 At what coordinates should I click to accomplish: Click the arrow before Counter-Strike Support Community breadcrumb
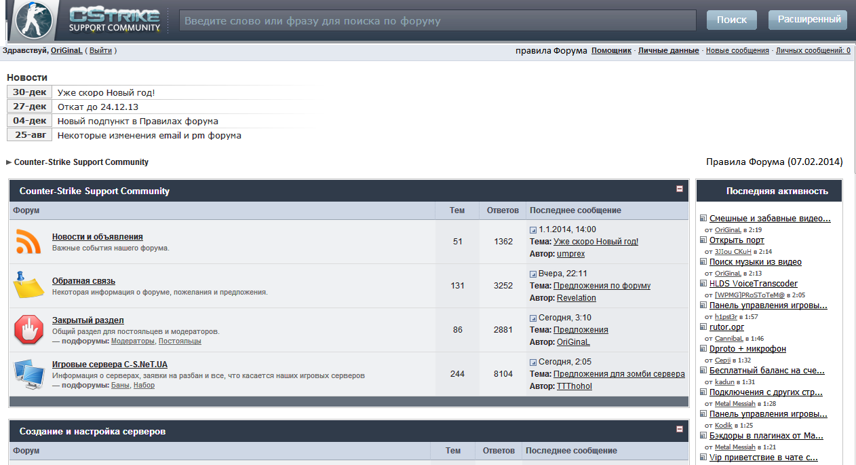9,162
